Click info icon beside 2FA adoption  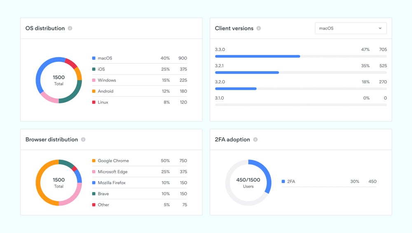click(255, 140)
